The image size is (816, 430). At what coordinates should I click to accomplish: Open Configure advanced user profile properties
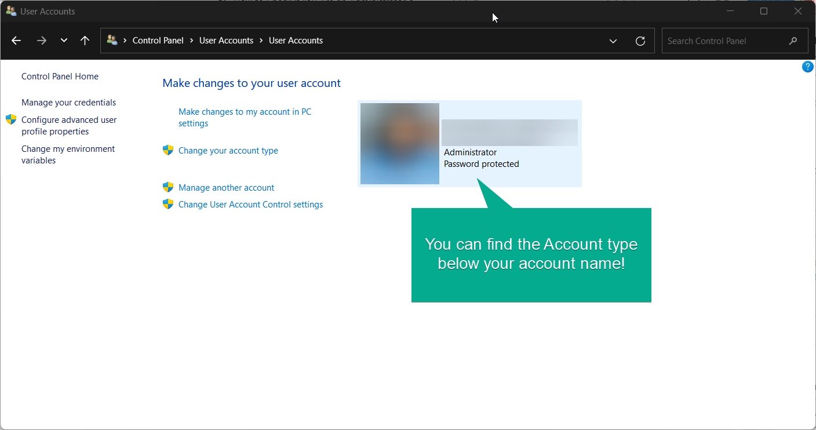69,126
